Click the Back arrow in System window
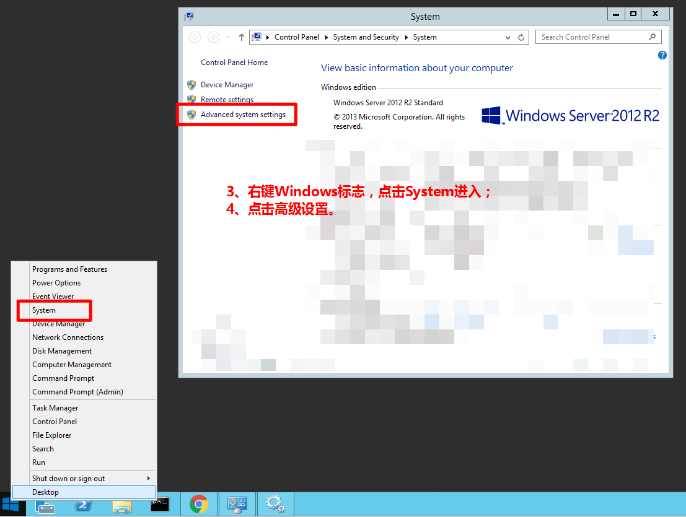 (195, 37)
